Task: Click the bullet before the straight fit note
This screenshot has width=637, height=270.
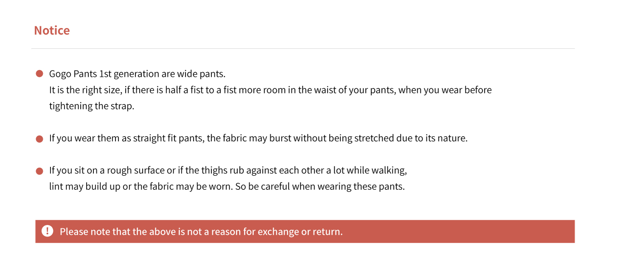Action: coord(39,139)
